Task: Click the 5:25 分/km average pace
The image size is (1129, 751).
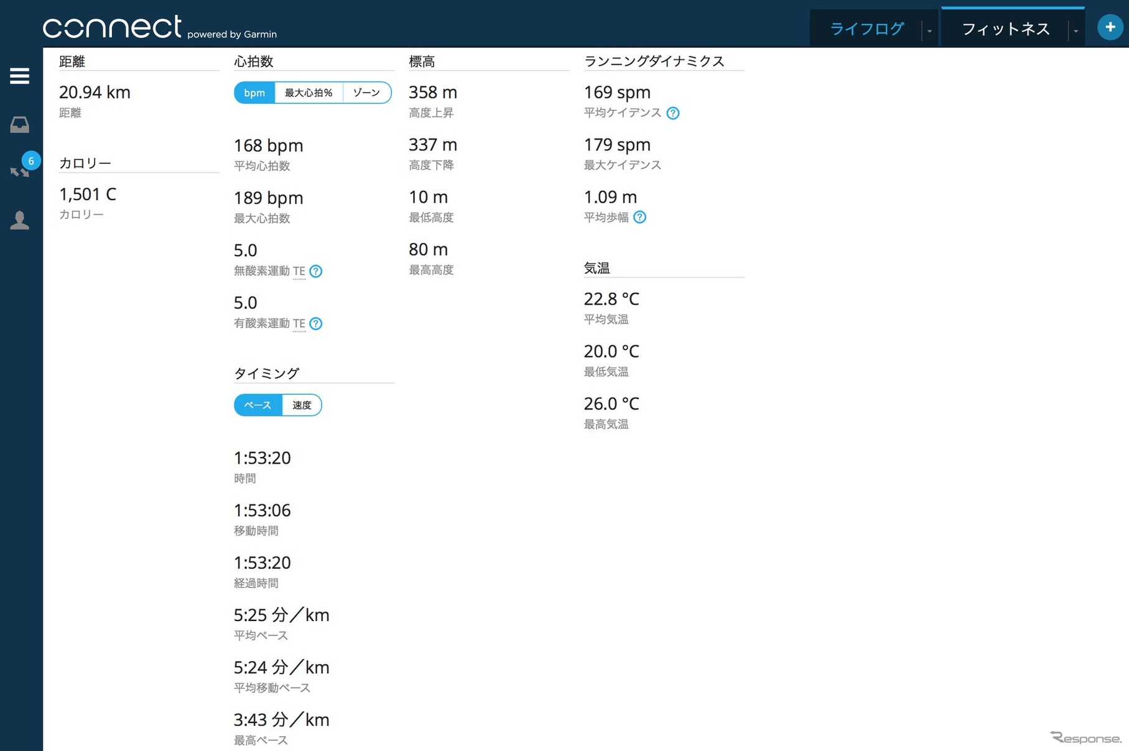Action: pos(281,615)
